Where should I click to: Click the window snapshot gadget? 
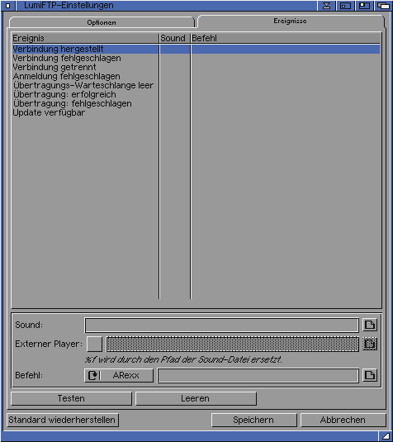(x=345, y=6)
